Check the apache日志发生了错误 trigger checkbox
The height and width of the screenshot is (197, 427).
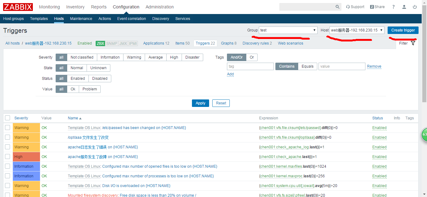point(8,147)
